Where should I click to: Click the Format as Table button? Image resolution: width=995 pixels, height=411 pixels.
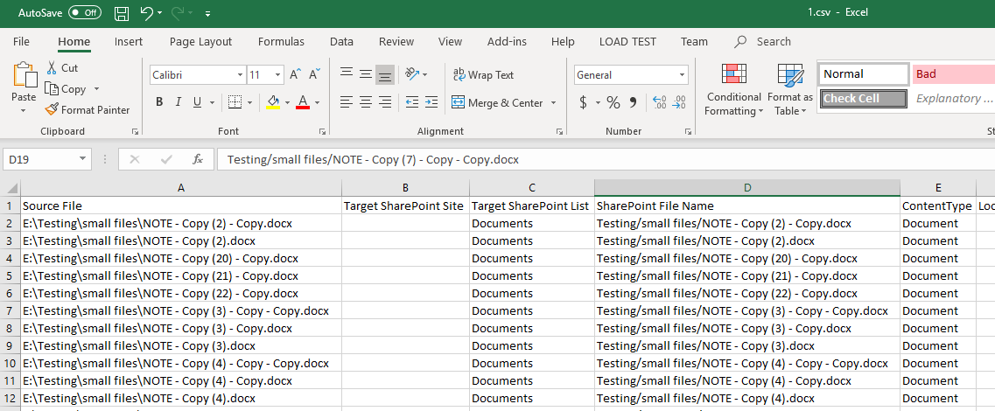coord(790,90)
